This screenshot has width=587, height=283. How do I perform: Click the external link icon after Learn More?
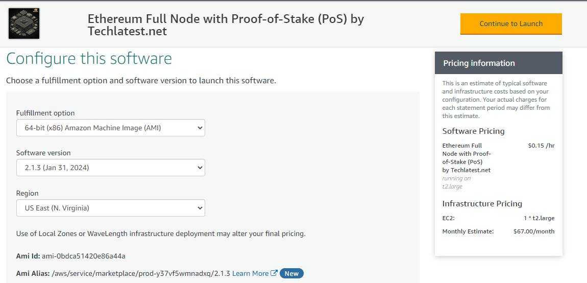[274, 273]
